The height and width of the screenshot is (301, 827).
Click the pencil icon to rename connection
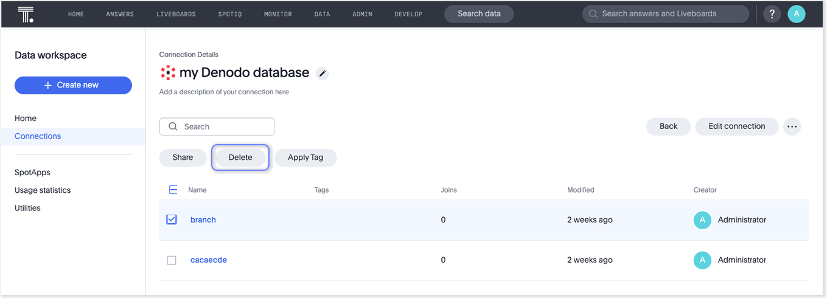coord(323,74)
